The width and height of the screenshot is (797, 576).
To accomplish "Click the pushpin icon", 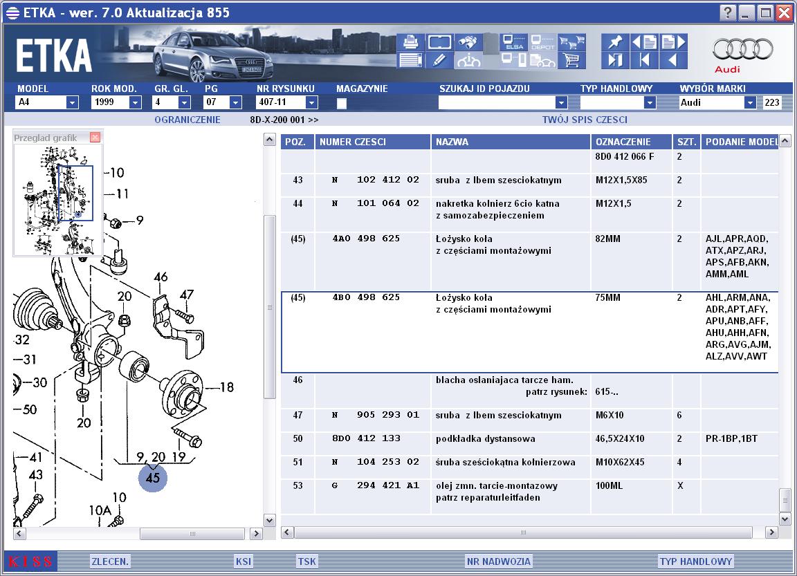I will point(615,42).
